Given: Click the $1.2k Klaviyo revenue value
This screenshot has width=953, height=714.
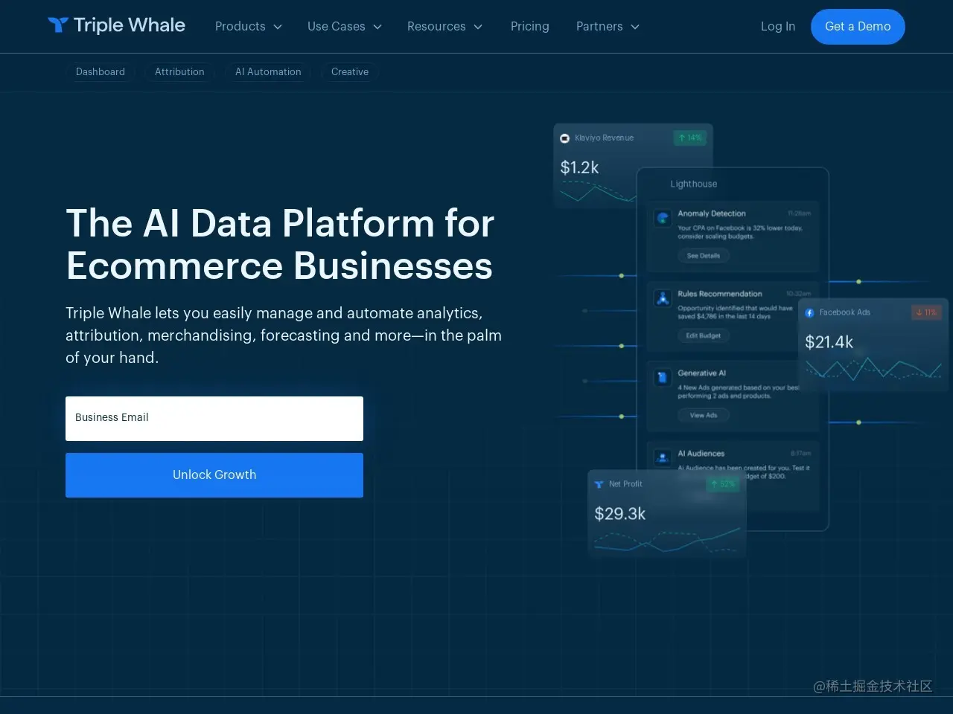Looking at the screenshot, I should coord(579,168).
